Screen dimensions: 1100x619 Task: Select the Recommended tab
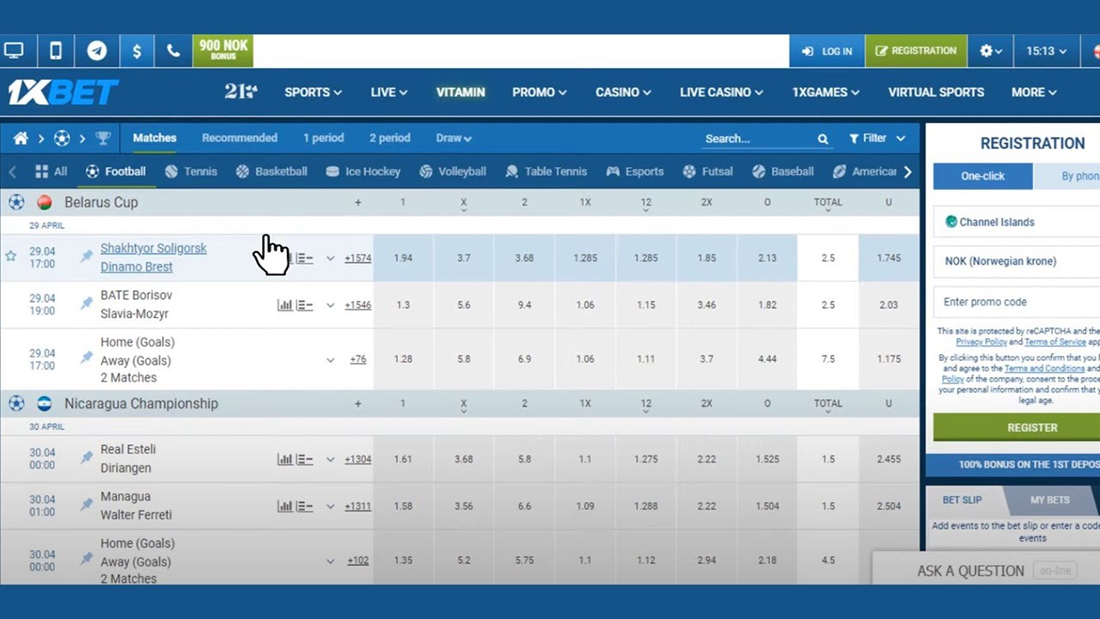coord(240,138)
